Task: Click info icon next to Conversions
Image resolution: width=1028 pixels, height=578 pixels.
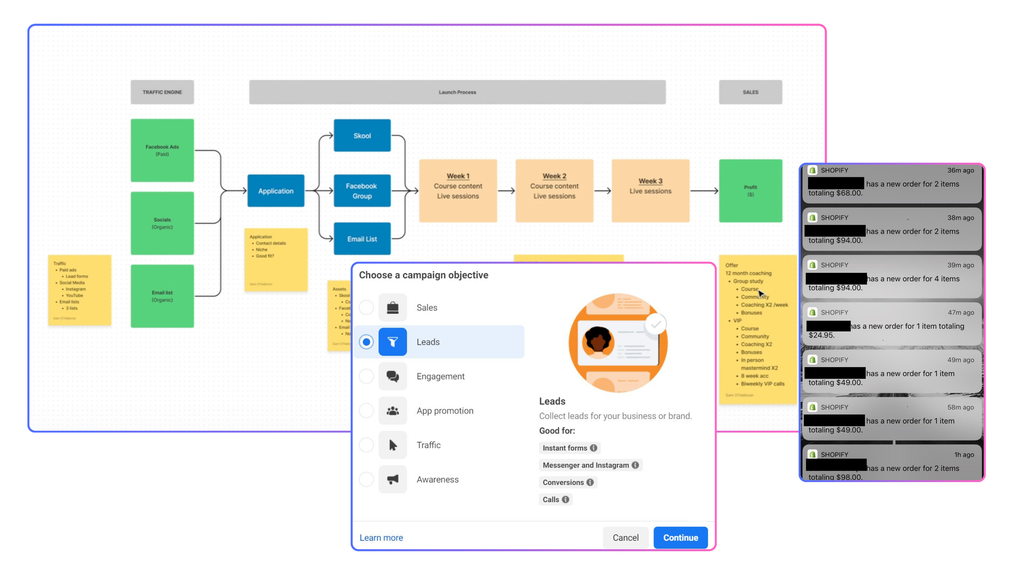Action: [x=590, y=482]
